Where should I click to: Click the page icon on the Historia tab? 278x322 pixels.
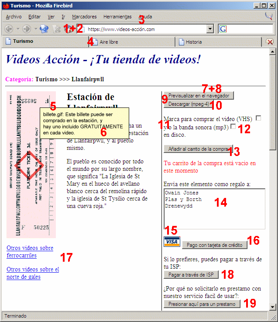[182, 42]
